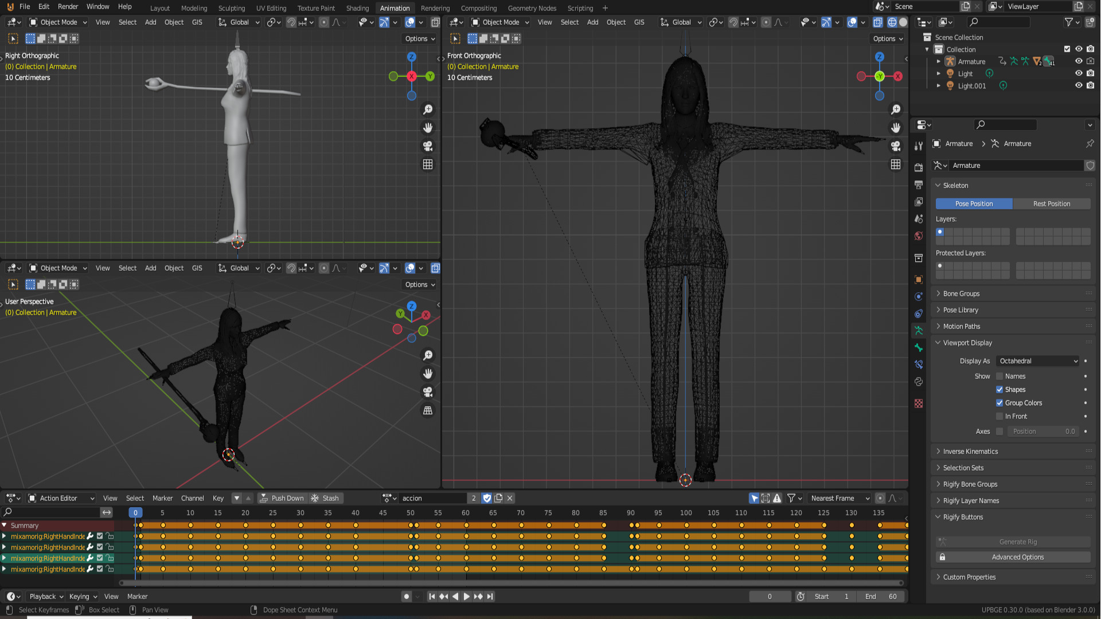Toggle auto keying record button

pos(407,597)
